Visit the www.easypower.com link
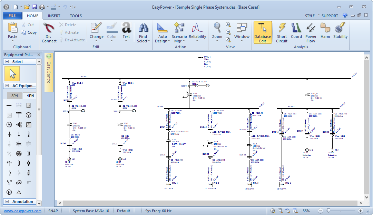The image size is (373, 215). point(22,211)
